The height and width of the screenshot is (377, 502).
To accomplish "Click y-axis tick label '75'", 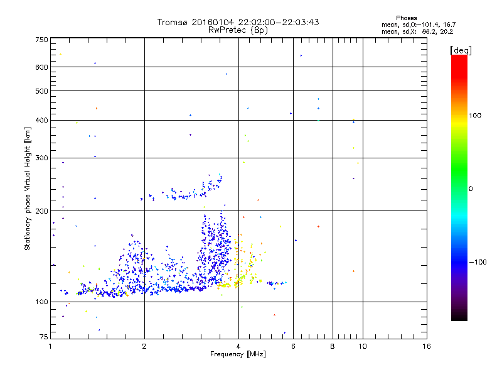I will point(44,337).
